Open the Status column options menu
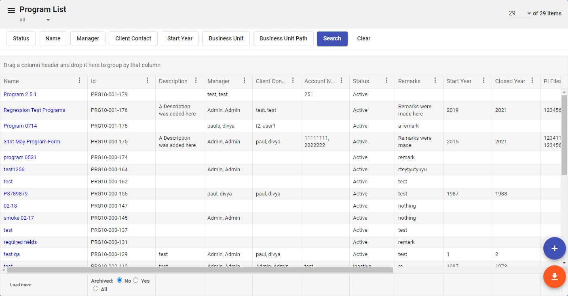Screen dimensions: 568x296 [x=387, y=81]
